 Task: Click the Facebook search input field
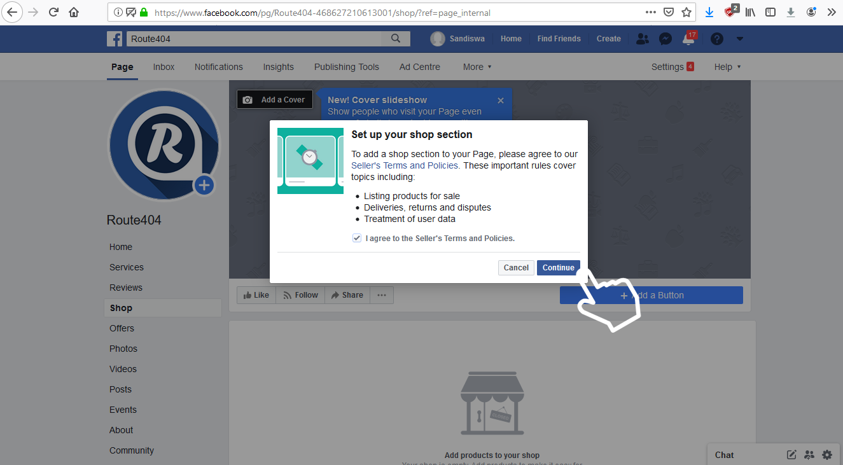[x=254, y=39]
